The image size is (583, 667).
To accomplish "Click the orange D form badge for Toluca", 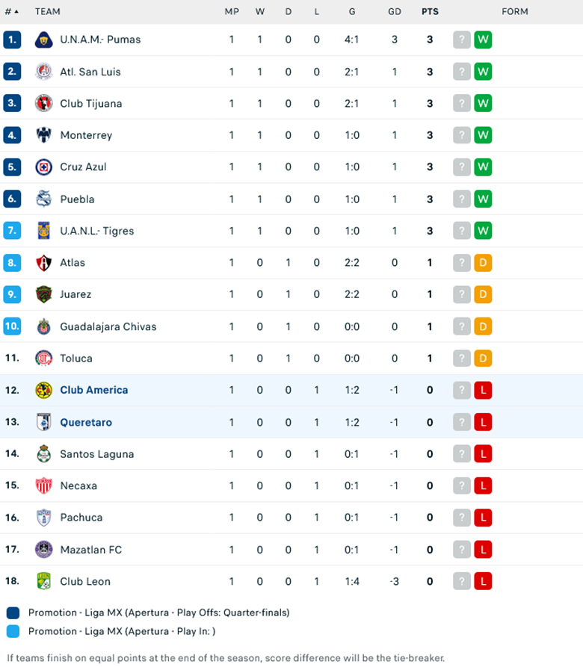I will coord(483,359).
